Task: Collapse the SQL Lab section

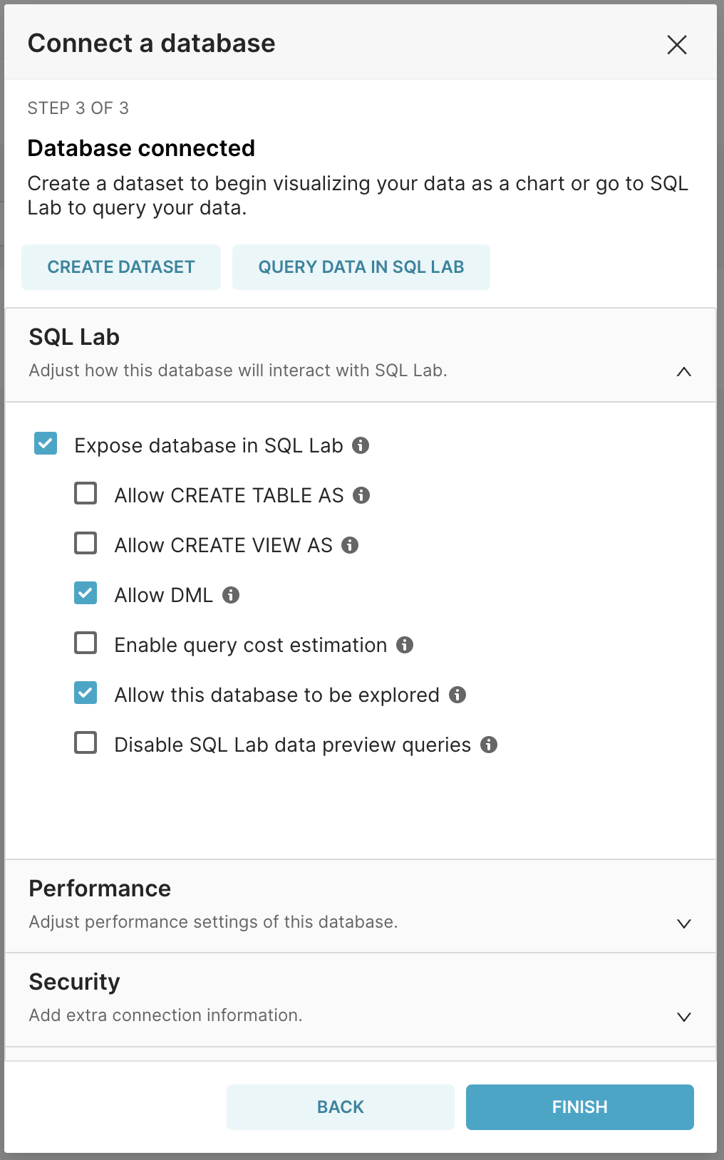Action: click(x=683, y=372)
